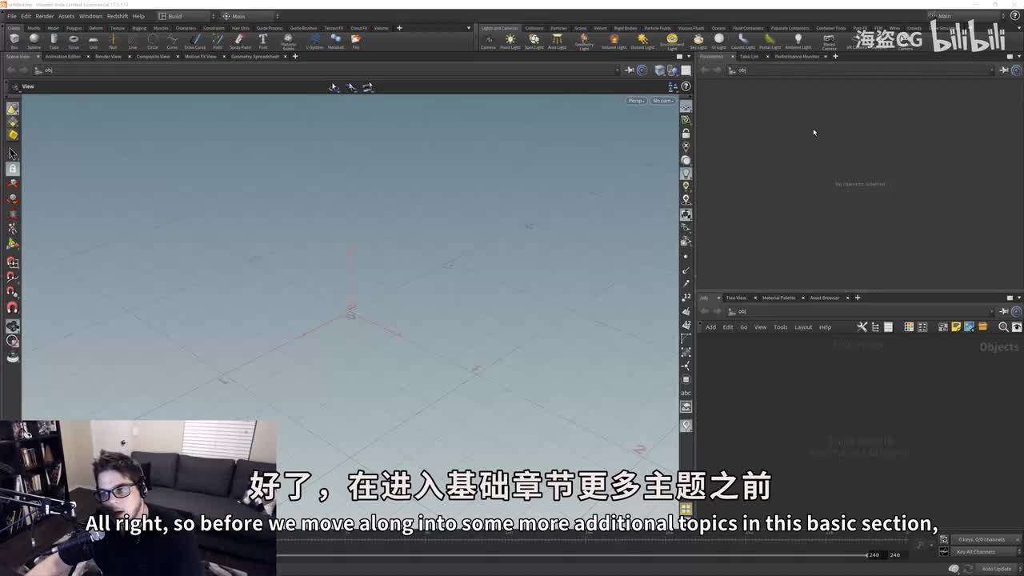Toggle network list view mode

pos(888,327)
